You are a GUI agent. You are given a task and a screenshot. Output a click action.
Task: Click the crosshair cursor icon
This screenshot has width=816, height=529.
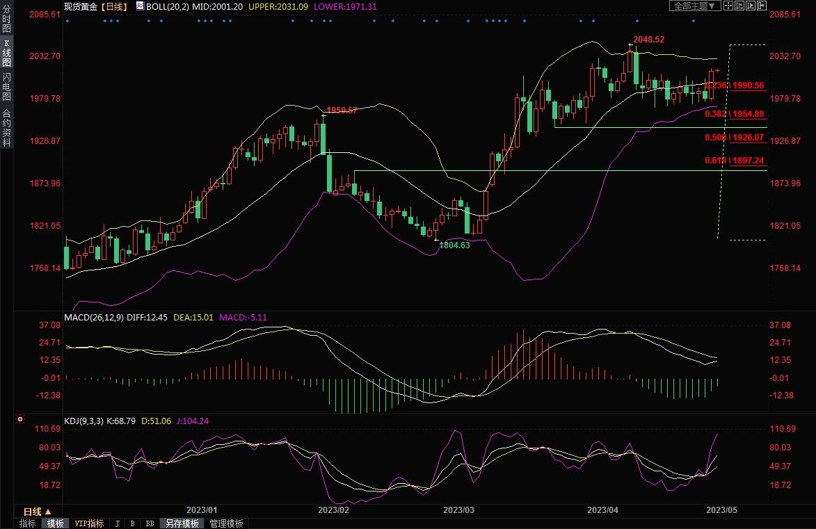pos(728,6)
